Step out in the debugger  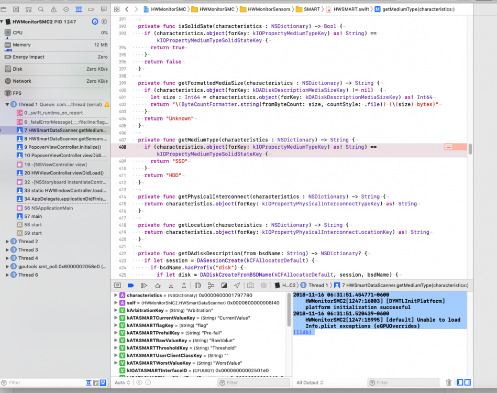click(184, 285)
